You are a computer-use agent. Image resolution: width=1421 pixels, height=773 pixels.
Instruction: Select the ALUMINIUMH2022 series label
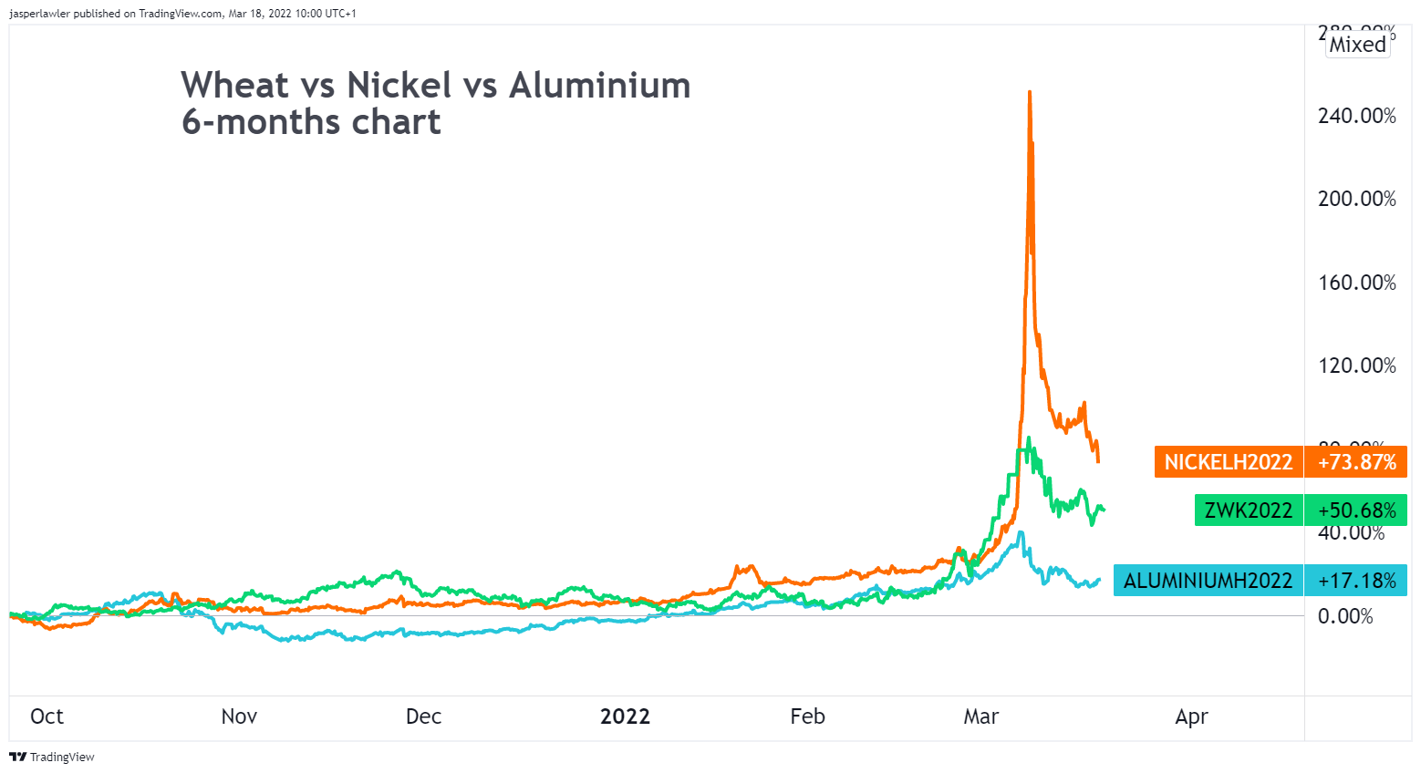[x=1208, y=581]
